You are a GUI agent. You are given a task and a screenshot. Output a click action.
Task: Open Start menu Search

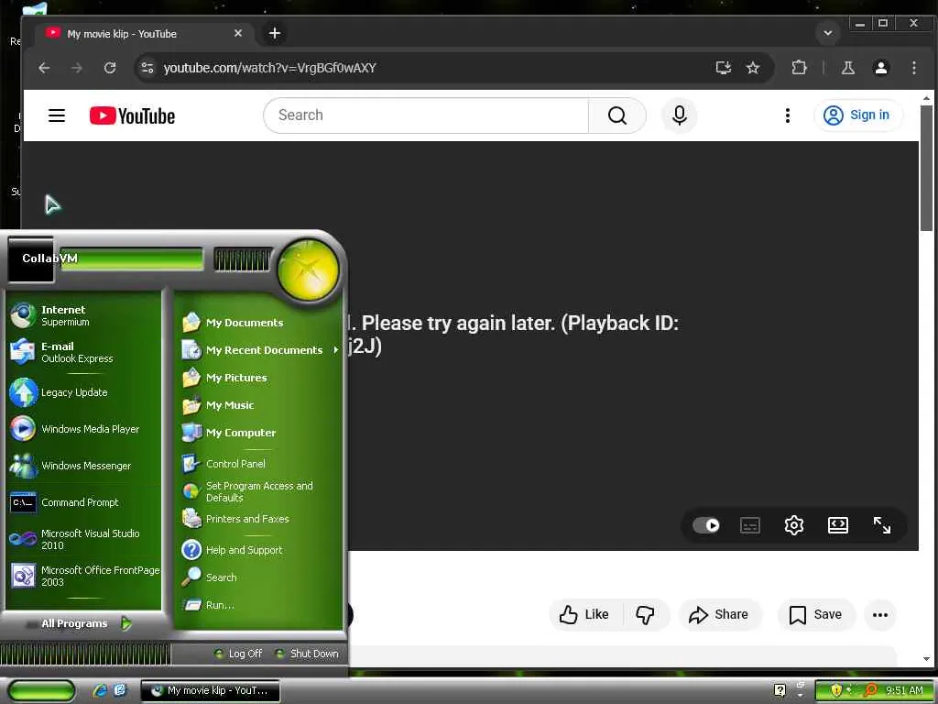[x=258, y=577]
